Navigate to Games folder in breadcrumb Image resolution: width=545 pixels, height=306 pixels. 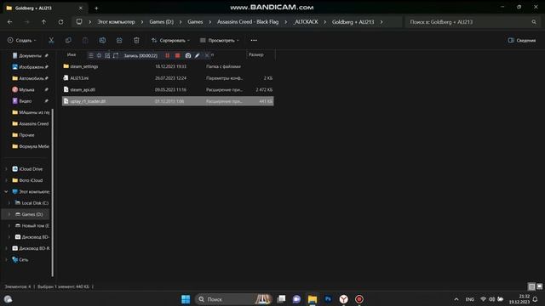point(195,22)
